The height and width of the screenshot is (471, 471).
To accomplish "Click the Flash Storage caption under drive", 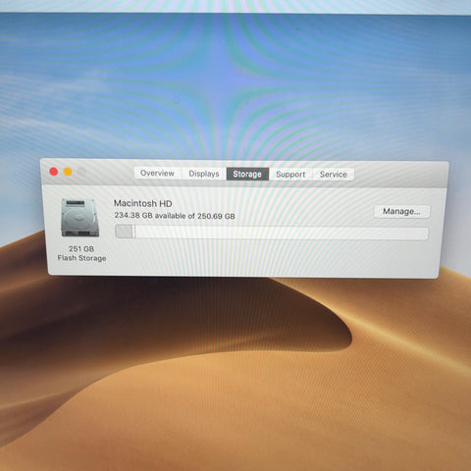I will (x=81, y=258).
